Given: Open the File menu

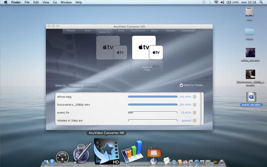Looking at the screenshot, I should pyautogui.click(x=27, y=2).
